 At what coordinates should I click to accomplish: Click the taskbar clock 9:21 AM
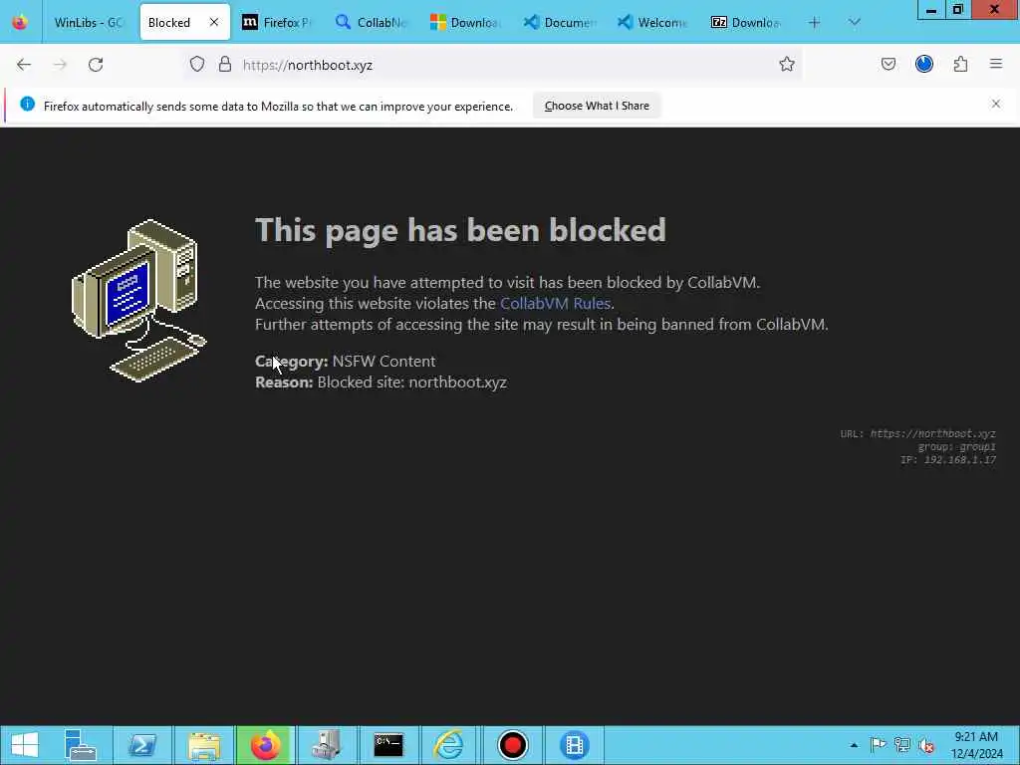point(976,745)
